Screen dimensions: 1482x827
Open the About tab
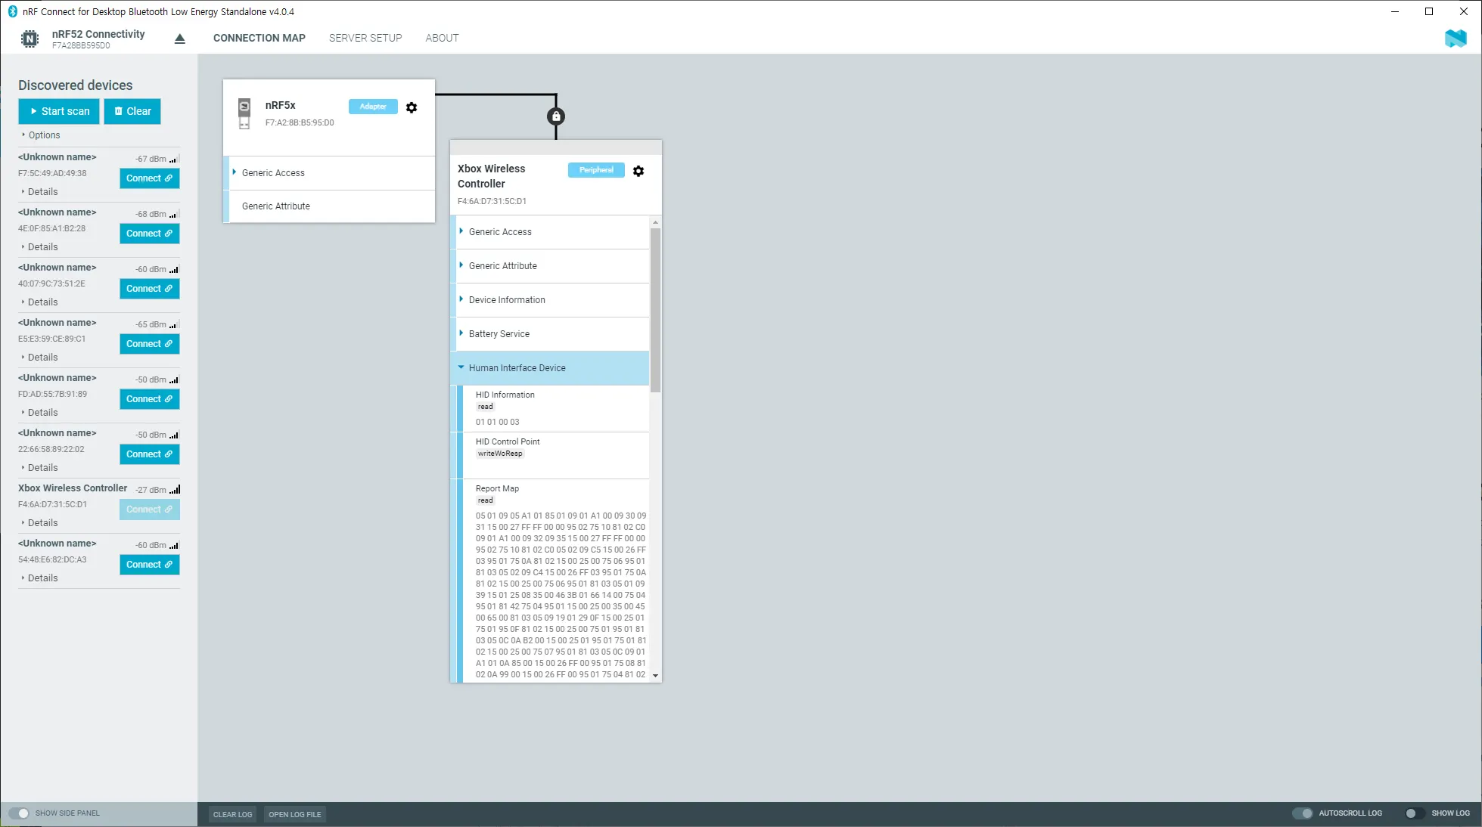pos(442,38)
